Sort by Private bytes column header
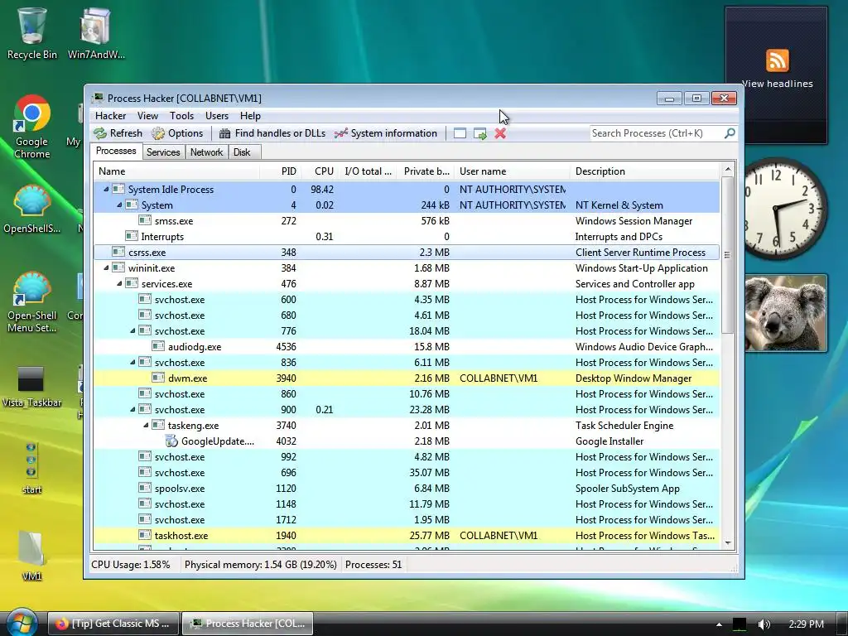The image size is (848, 636). point(423,171)
